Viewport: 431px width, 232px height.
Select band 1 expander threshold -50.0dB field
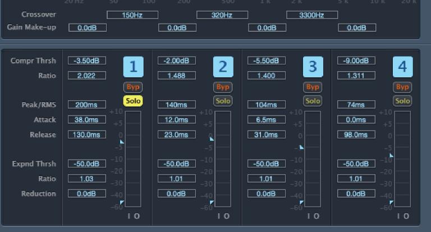coord(87,164)
